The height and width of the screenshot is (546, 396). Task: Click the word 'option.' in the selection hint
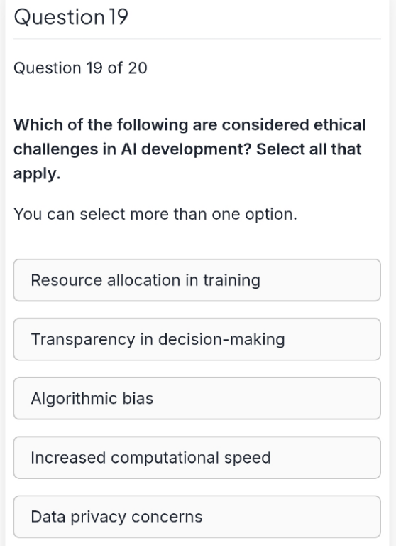click(x=271, y=214)
